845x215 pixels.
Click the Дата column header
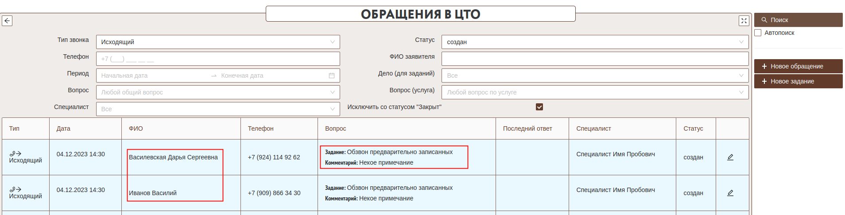point(63,128)
